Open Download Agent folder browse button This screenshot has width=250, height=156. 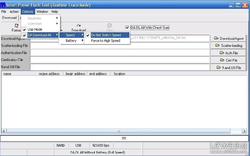pyautogui.click(x=229, y=38)
